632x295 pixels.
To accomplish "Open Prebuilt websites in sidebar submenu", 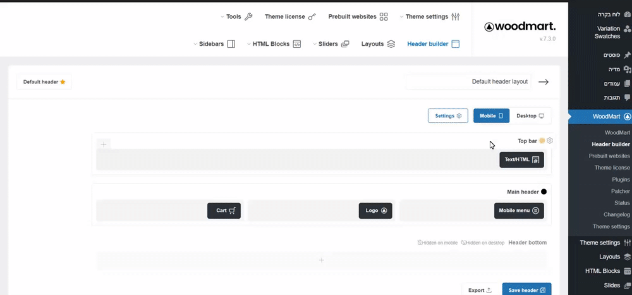I will 609,156.
